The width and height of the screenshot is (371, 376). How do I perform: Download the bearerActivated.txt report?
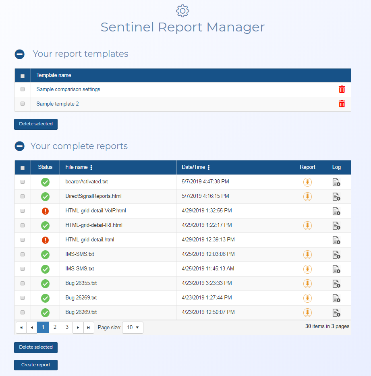307,182
